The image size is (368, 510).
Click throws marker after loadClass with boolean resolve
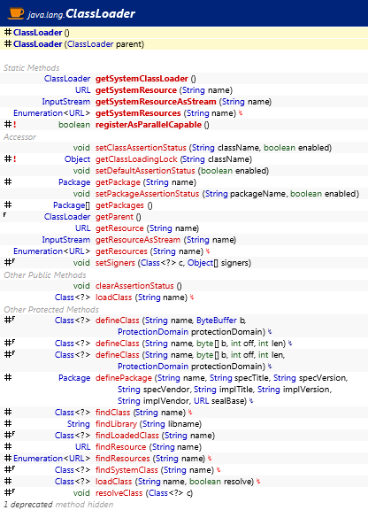click(258, 482)
